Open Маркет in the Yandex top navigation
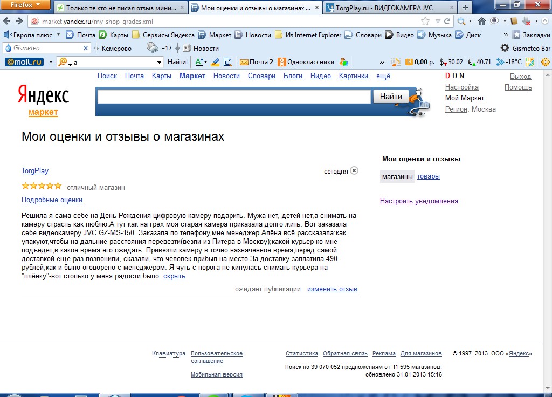The width and height of the screenshot is (552, 397). pyautogui.click(x=192, y=76)
